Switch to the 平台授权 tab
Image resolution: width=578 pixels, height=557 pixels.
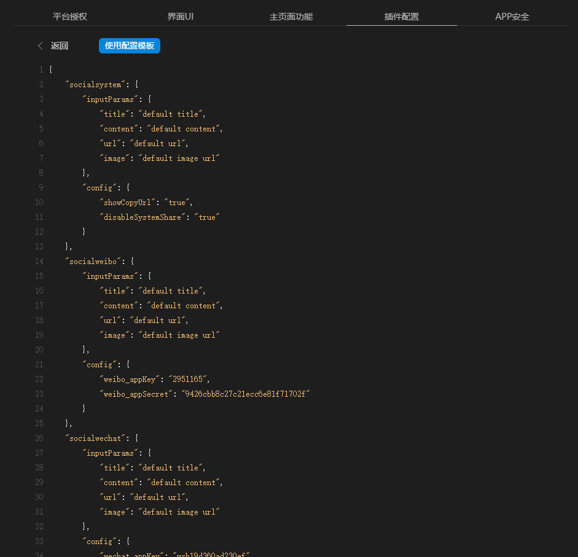70,17
